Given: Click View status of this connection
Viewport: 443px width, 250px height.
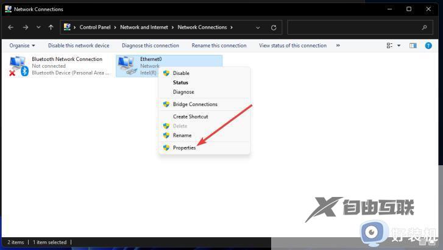Looking at the screenshot, I should coord(292,46).
